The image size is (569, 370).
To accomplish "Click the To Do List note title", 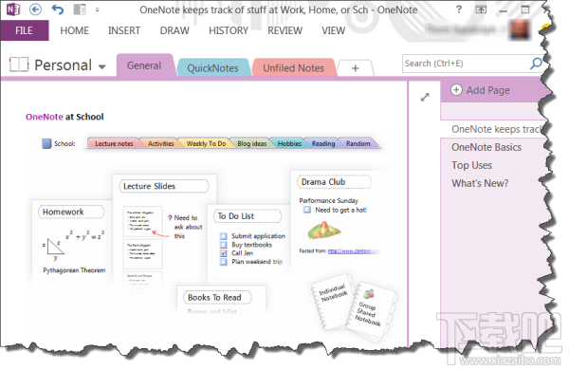I will (x=235, y=216).
